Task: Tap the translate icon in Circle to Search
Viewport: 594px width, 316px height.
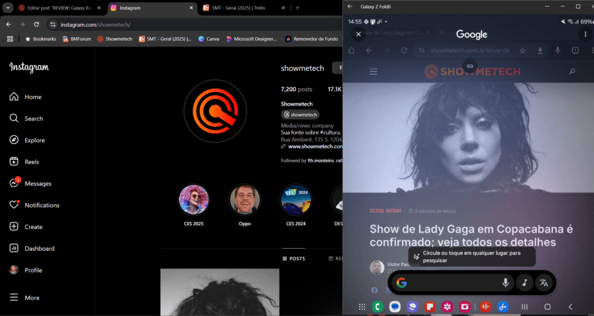Action: point(544,283)
